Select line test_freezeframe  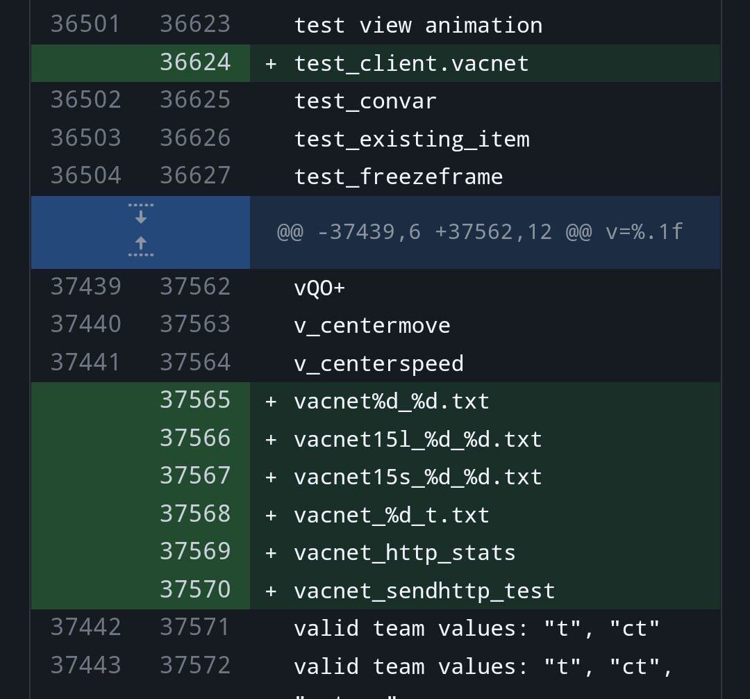point(399,176)
